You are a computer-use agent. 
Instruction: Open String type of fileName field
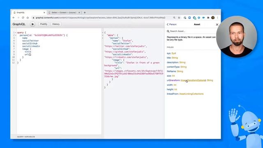point(180,71)
